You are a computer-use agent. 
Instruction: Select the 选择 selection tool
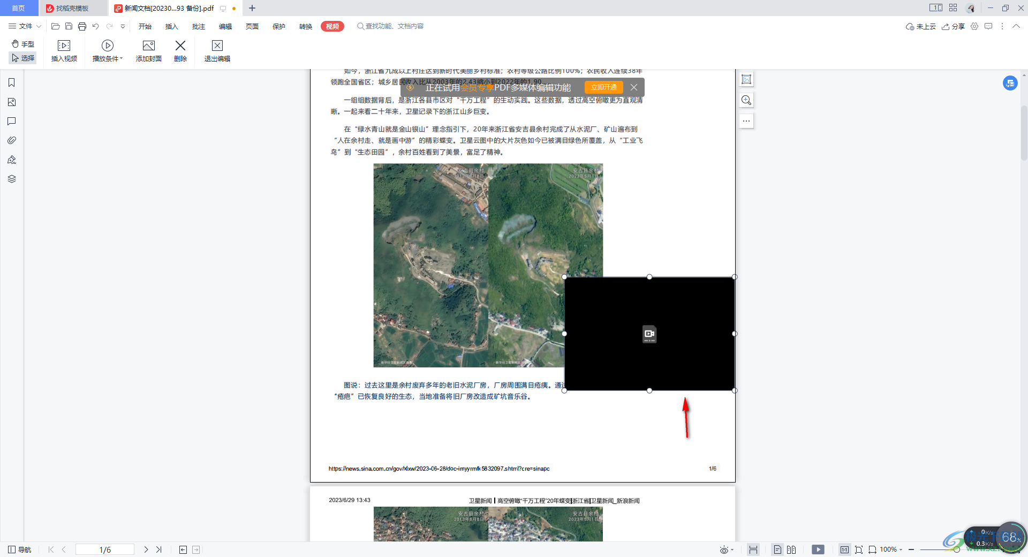click(23, 58)
